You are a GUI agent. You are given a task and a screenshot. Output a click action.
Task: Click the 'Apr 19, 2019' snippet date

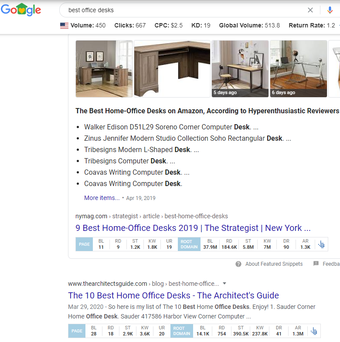pos(141,198)
